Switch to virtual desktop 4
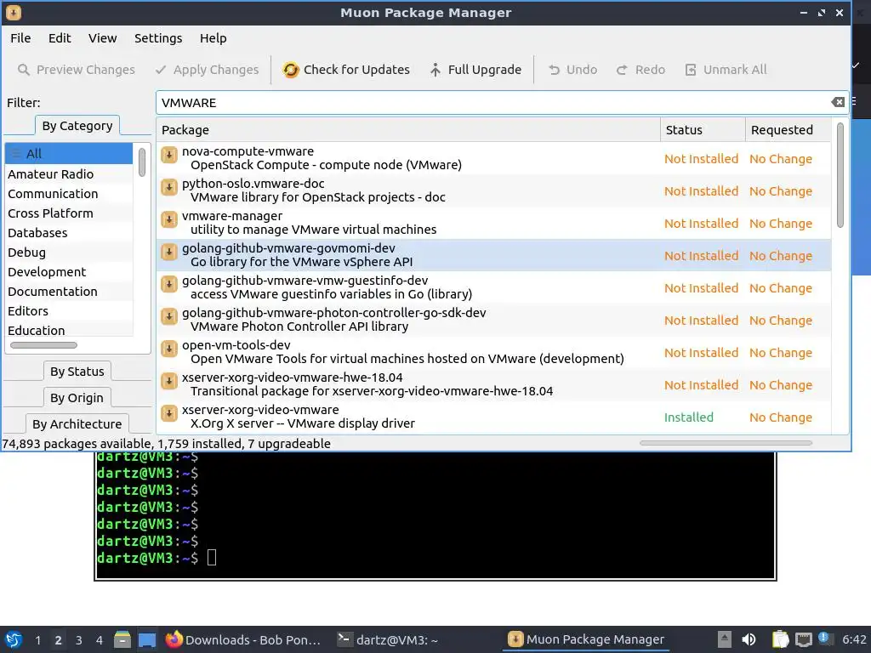Screen dimensions: 871x653 click(100, 640)
